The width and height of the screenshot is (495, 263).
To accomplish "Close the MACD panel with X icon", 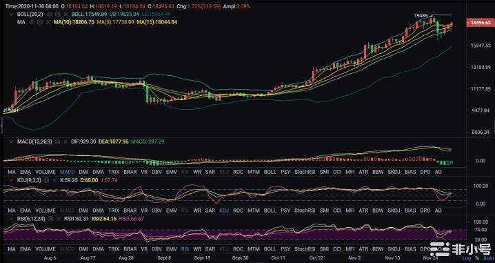I will coord(65,142).
